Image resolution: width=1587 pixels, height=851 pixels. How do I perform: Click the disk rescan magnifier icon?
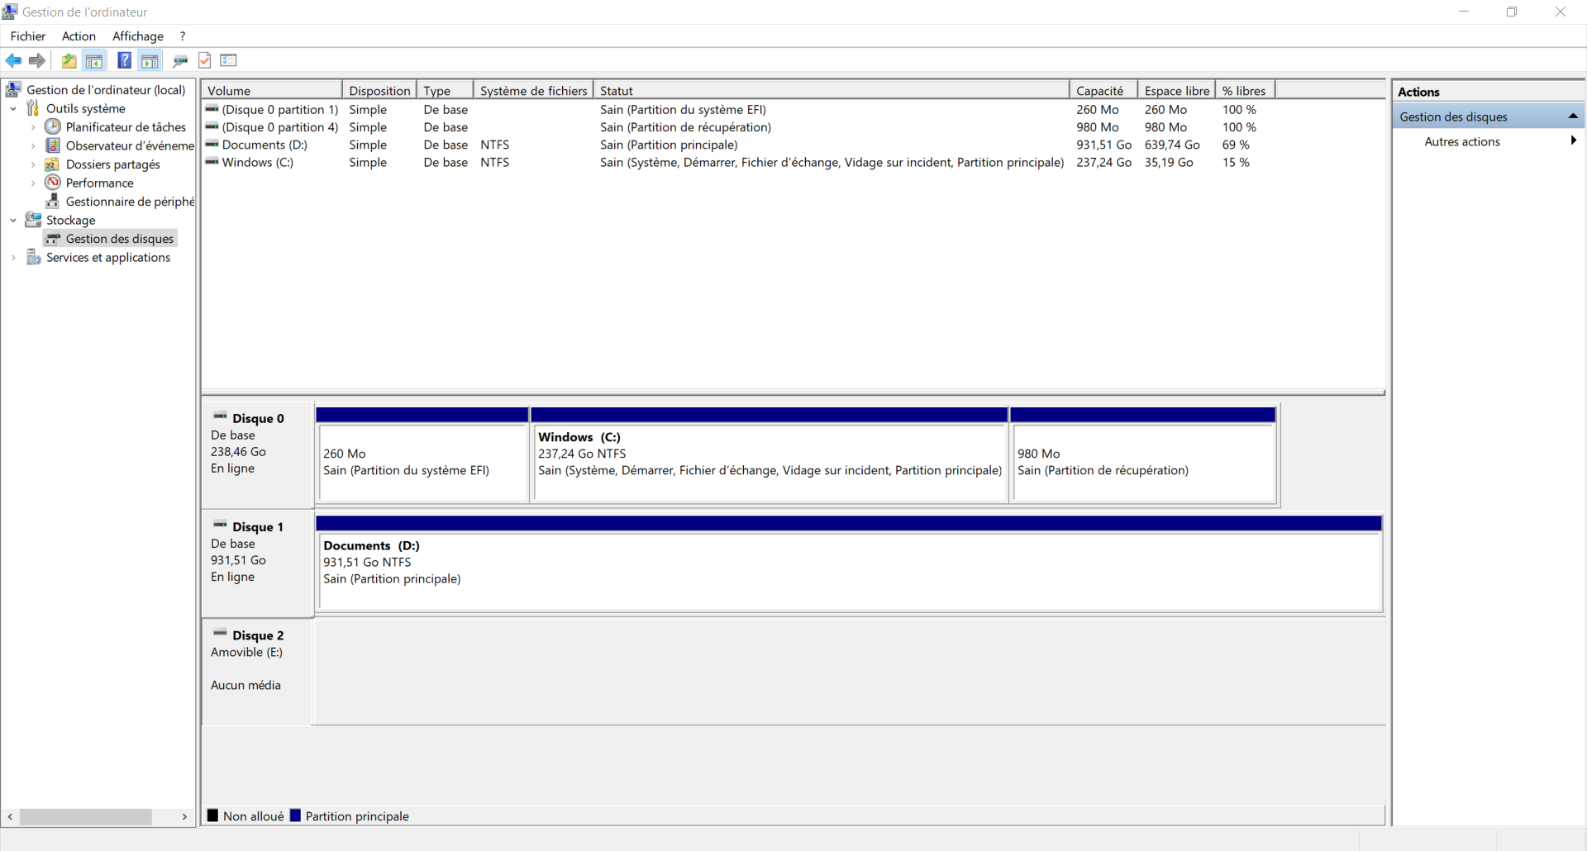[179, 60]
